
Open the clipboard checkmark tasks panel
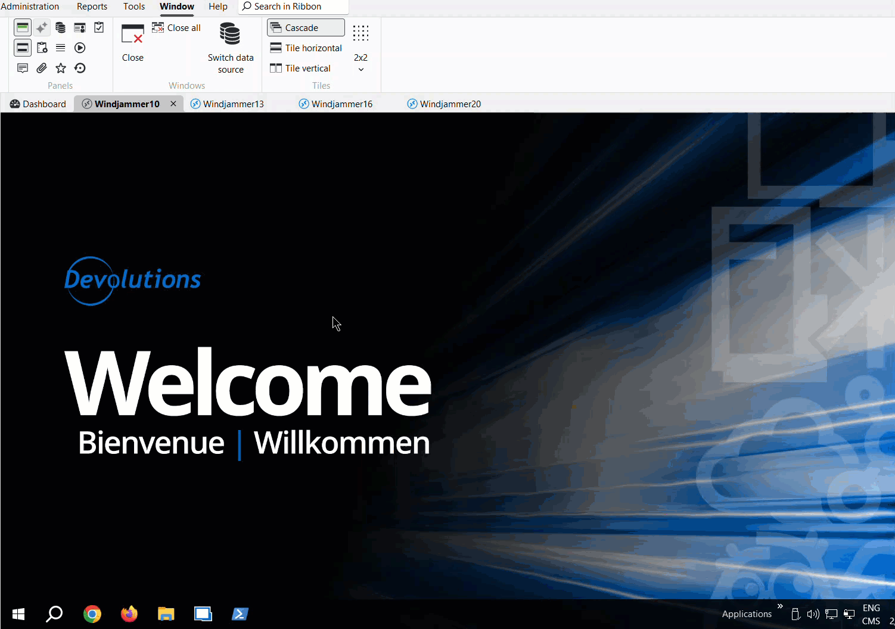click(99, 27)
